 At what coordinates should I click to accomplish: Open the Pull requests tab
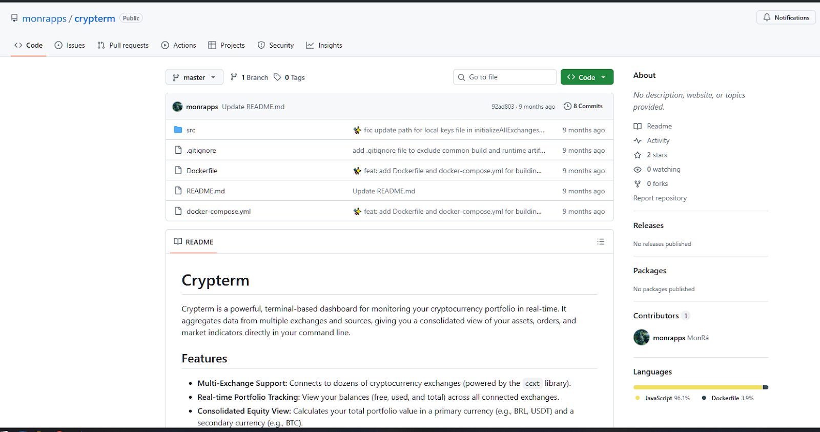coord(123,45)
